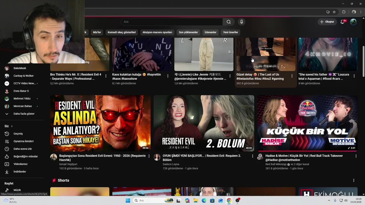Open options for She saved his father video
The image size is (365, 205).
354,76
